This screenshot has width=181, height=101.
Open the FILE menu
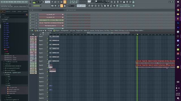pos(2,2)
